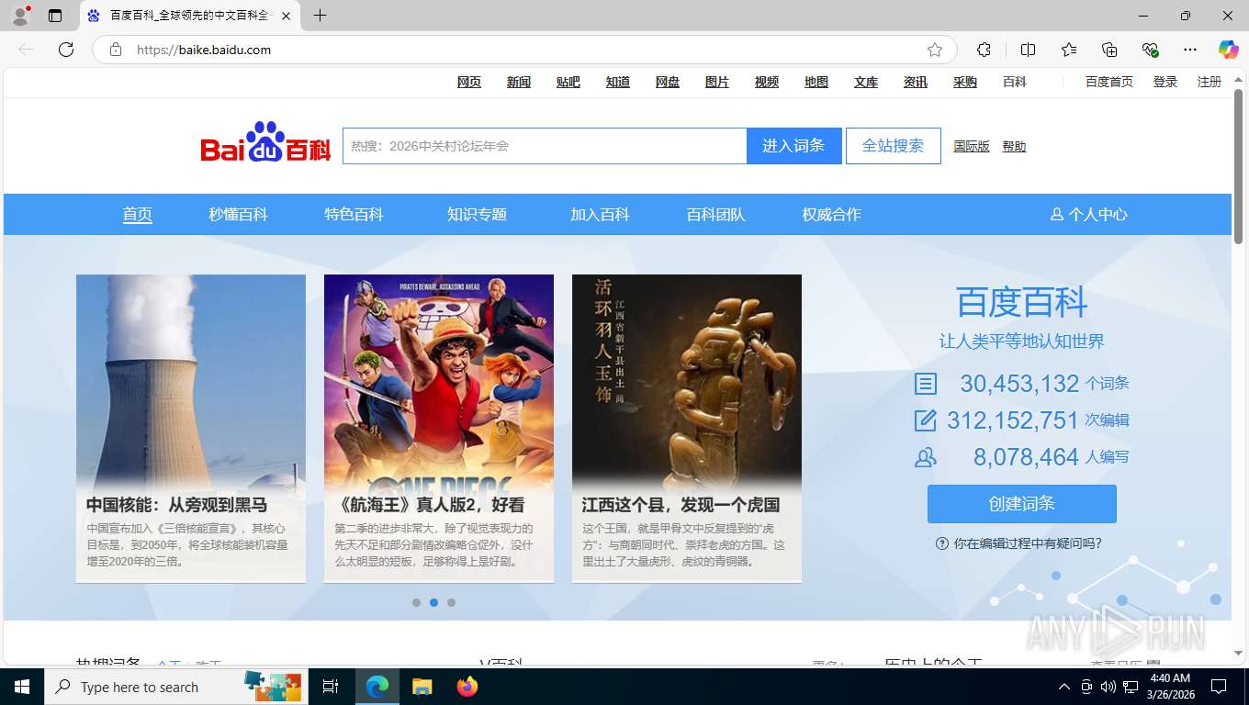
Task: Focus the Baike search input box
Action: [545, 146]
